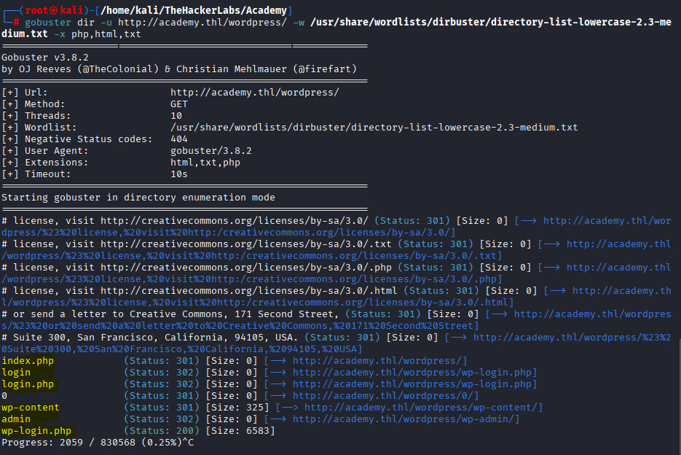The width and height of the screenshot is (681, 455).
Task: Click the target URL in the gobuster command
Action: [x=202, y=23]
